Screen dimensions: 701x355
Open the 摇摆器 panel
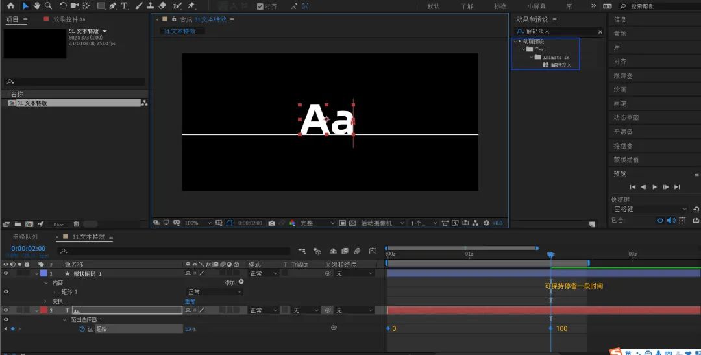coord(622,146)
